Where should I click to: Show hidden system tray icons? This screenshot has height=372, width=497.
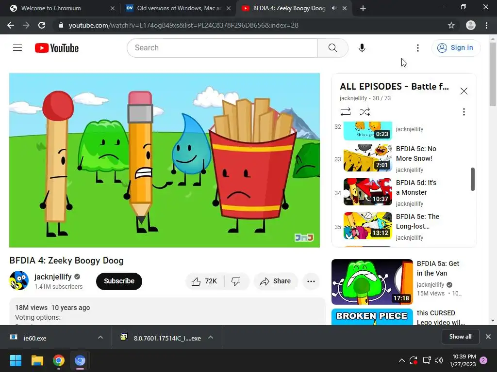click(401, 360)
